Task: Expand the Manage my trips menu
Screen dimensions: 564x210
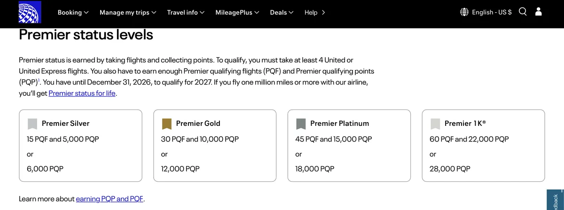Action: pos(128,12)
